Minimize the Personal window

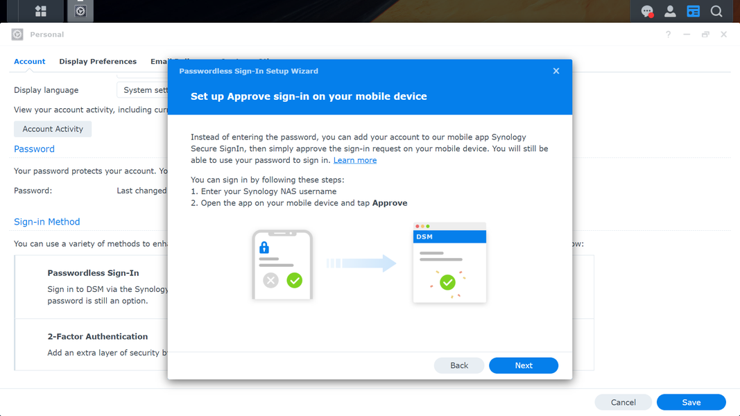[x=687, y=35]
